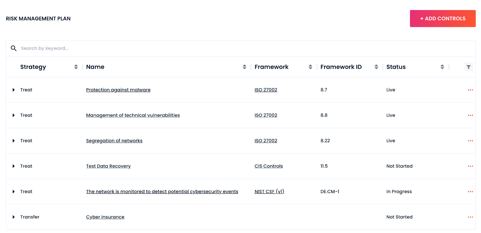Expand the Protection against malware row
Screen dimensions: 481x233
14,90
